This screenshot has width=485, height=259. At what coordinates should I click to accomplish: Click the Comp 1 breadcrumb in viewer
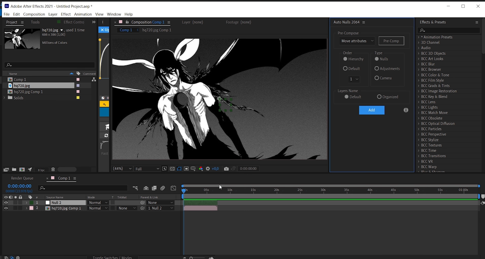click(x=126, y=30)
